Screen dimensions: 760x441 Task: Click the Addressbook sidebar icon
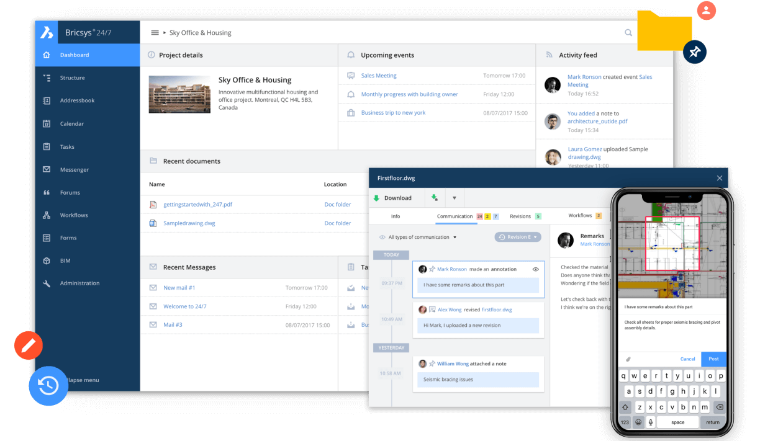click(x=47, y=100)
